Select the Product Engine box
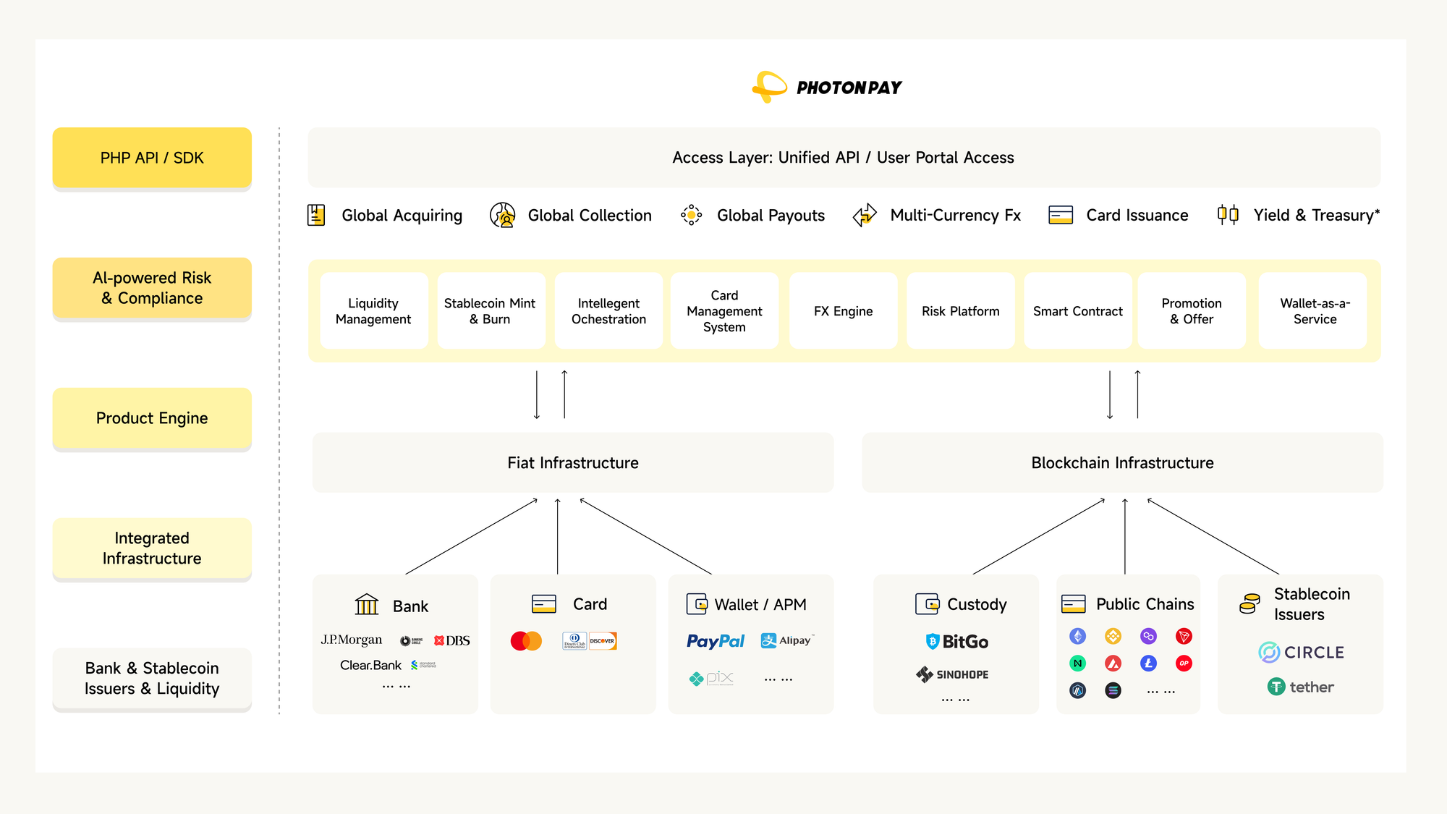Viewport: 1447px width, 814px height. pyautogui.click(x=152, y=418)
